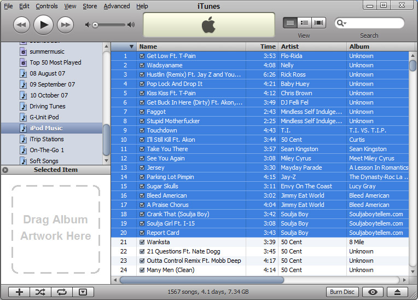The height and width of the screenshot is (300, 418).
Task: Click the max-volume speaker icon
Action: point(131,25)
